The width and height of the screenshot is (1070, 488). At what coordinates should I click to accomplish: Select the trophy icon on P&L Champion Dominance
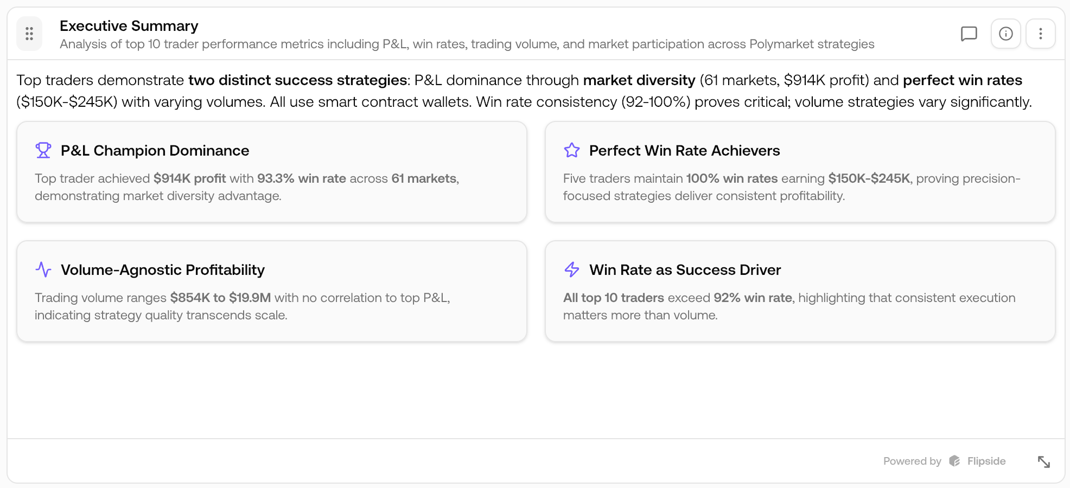(x=43, y=150)
